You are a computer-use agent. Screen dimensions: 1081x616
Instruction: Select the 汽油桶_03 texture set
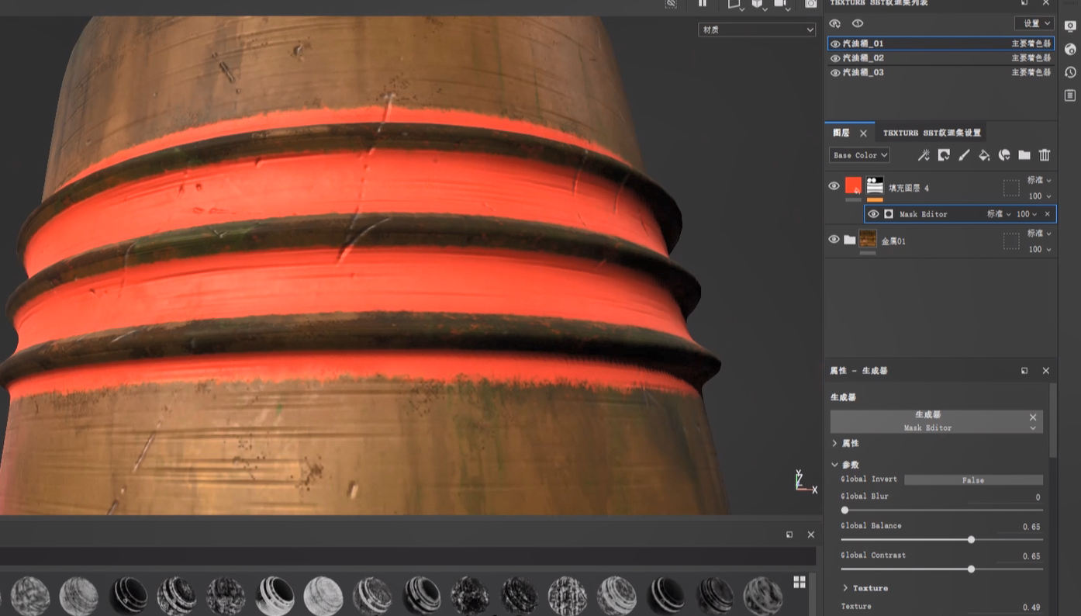tap(863, 73)
